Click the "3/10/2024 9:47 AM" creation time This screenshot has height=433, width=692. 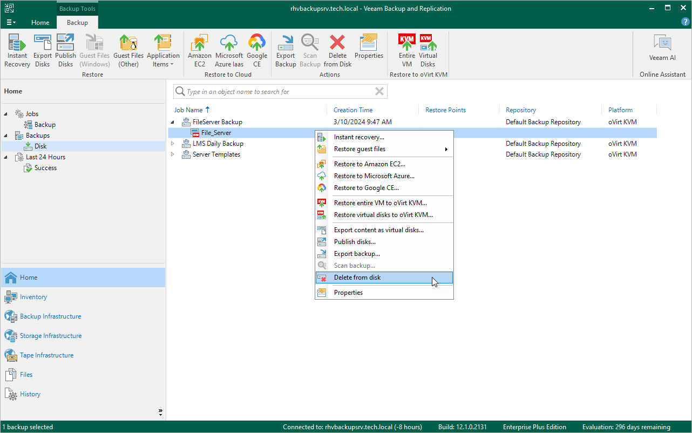click(363, 122)
